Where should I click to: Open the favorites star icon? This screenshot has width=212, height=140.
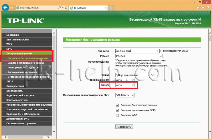point(203,7)
